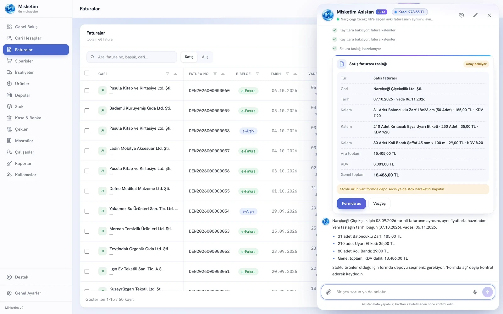This screenshot has height=314, width=503.
Task: Open Bademli Kuruyemiş invoice arrow icon
Action: [102, 111]
